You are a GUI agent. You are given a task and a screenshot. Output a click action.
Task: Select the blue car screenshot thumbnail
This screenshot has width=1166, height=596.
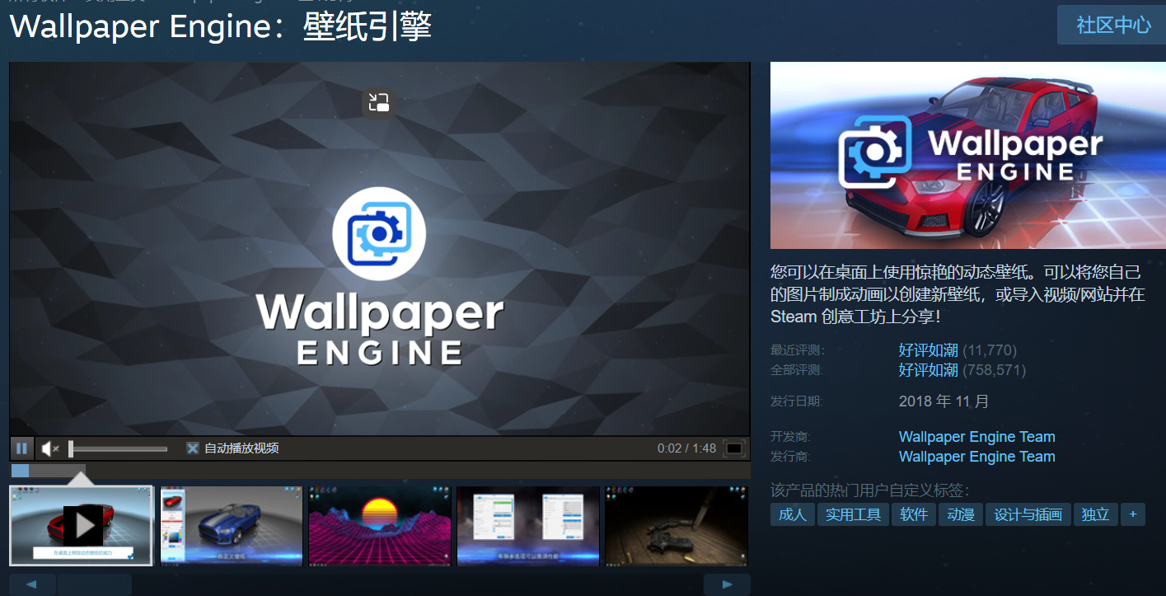pos(232,525)
